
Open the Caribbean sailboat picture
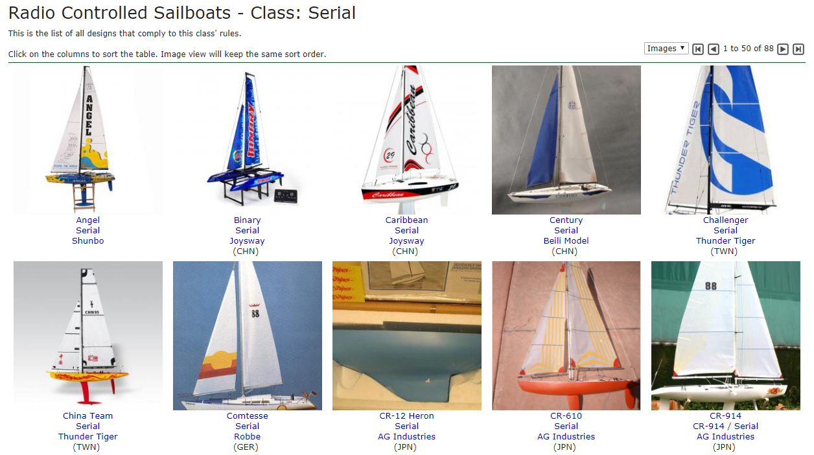(407, 140)
